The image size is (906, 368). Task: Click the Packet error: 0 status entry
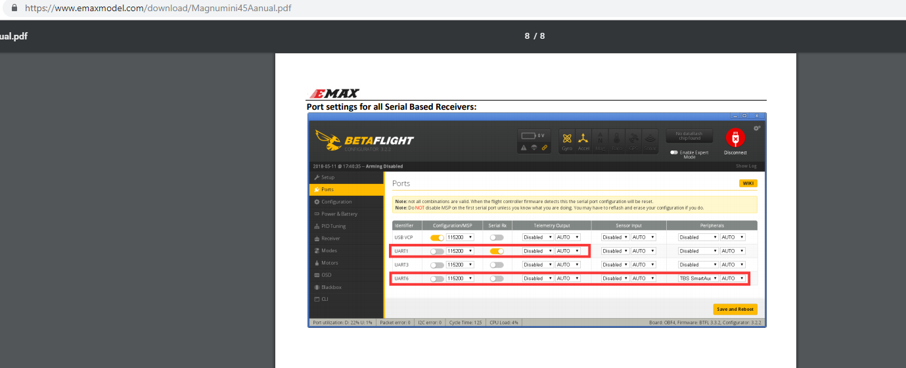pyautogui.click(x=396, y=323)
